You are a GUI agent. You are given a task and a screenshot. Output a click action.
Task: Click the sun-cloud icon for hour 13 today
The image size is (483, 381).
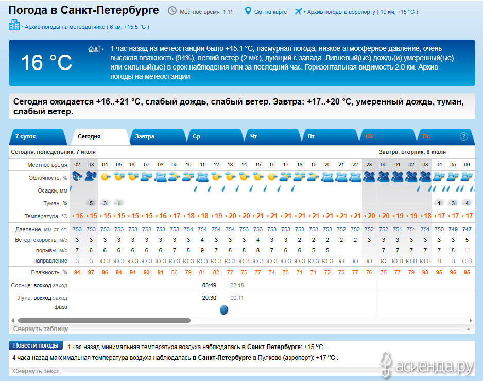(230, 177)
